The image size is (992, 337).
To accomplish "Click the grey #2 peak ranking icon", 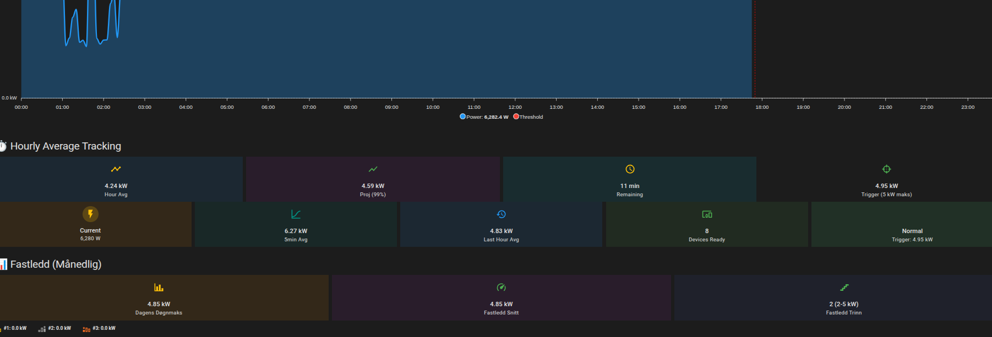I will click(x=42, y=329).
